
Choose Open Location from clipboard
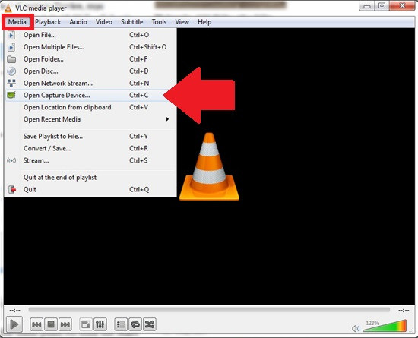point(90,107)
